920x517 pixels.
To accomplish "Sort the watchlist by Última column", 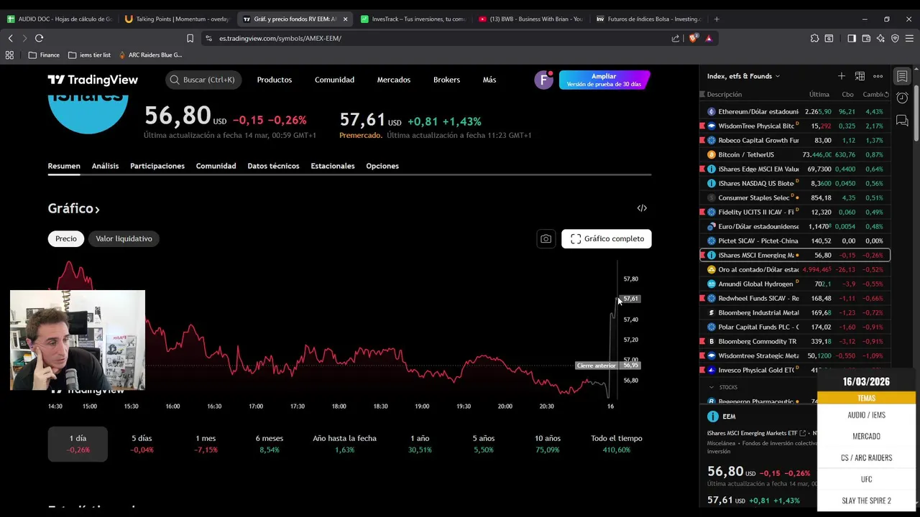I will point(819,94).
